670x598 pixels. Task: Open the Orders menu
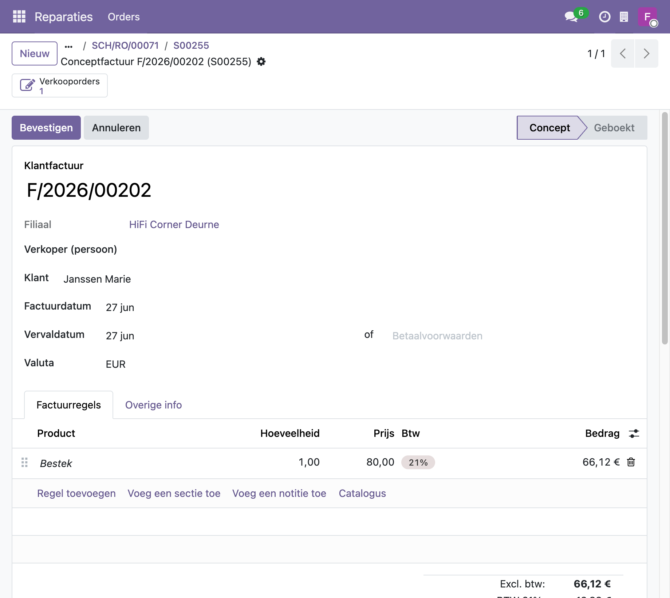tap(124, 17)
